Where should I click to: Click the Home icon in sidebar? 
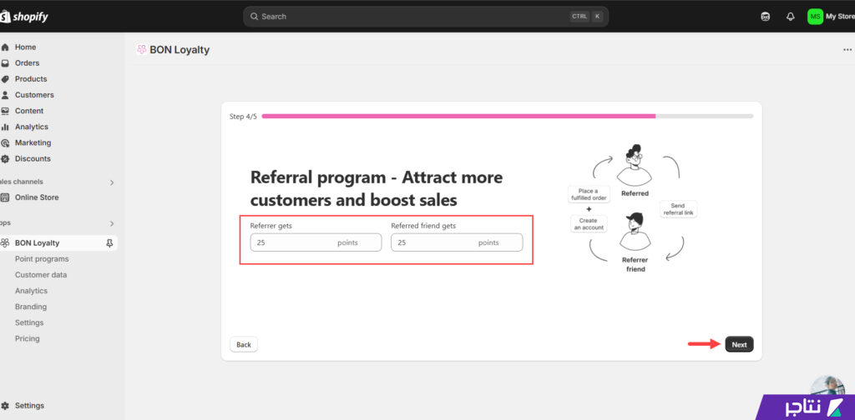pyautogui.click(x=5, y=47)
